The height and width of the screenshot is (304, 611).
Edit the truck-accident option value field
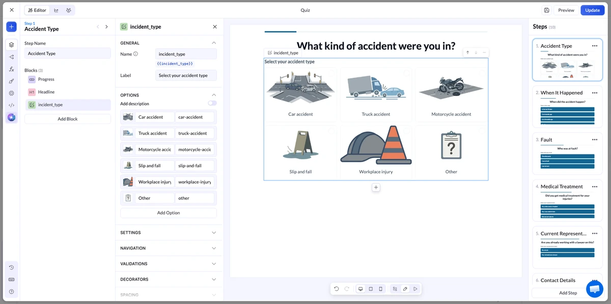[195, 133]
